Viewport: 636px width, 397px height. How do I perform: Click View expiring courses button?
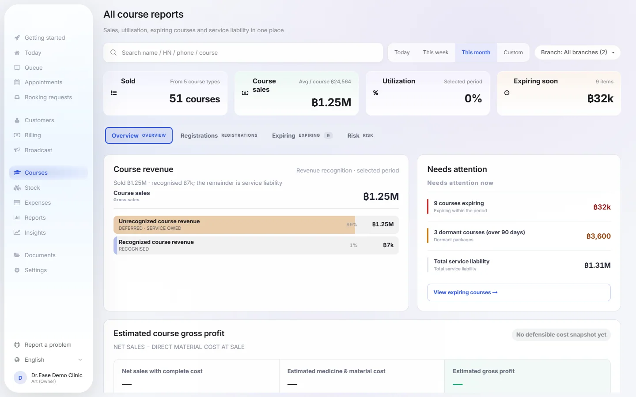(519, 292)
